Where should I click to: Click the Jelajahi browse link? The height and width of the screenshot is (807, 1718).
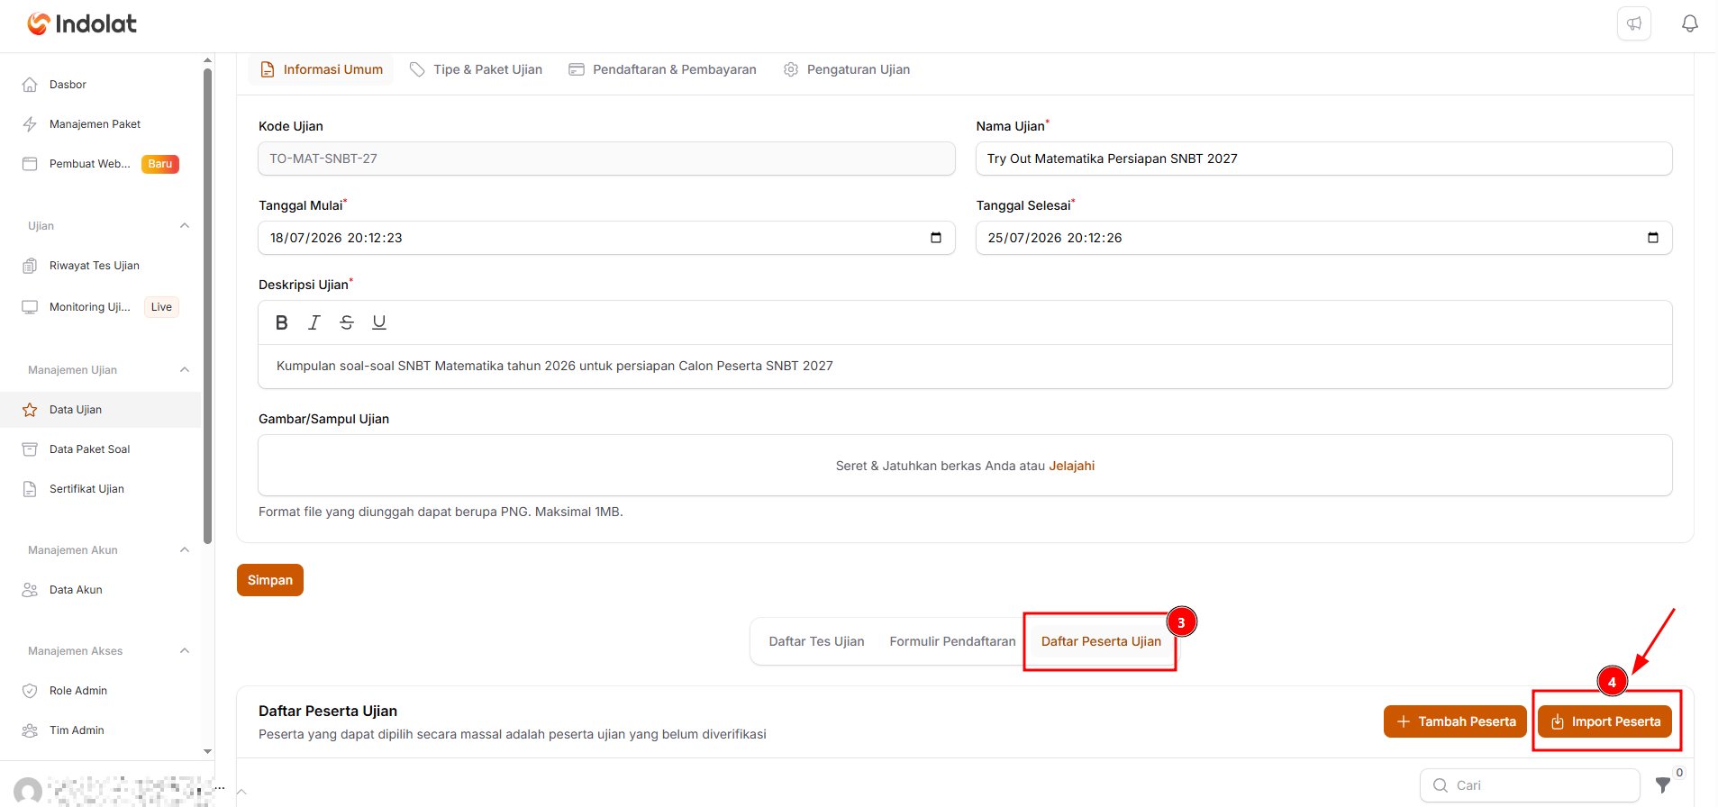click(1071, 466)
